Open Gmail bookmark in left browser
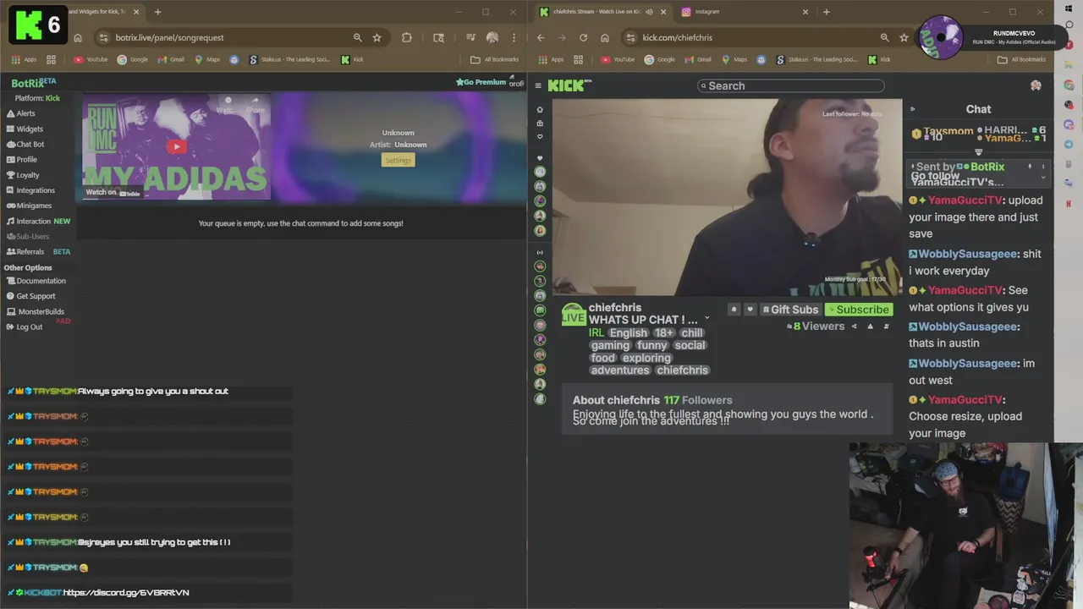Viewport: 1083px width, 609px height. pyautogui.click(x=170, y=59)
